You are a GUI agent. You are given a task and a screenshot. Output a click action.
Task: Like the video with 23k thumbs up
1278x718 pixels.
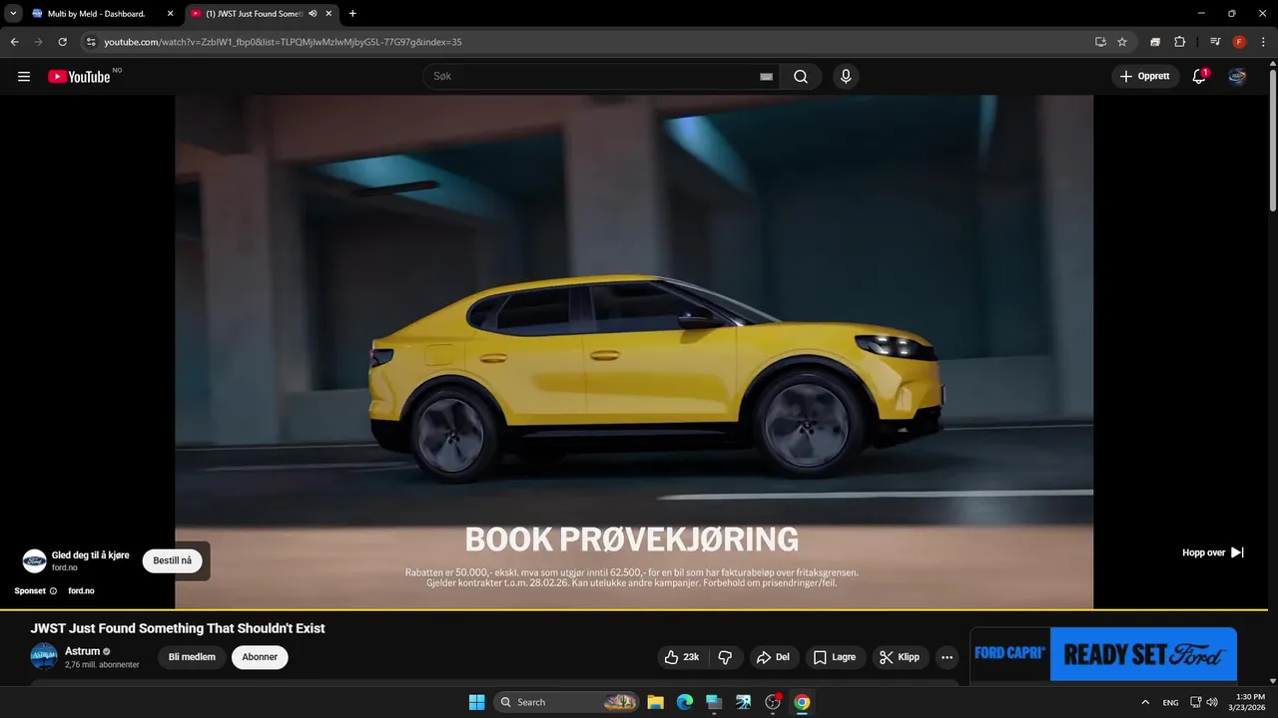[x=682, y=657]
